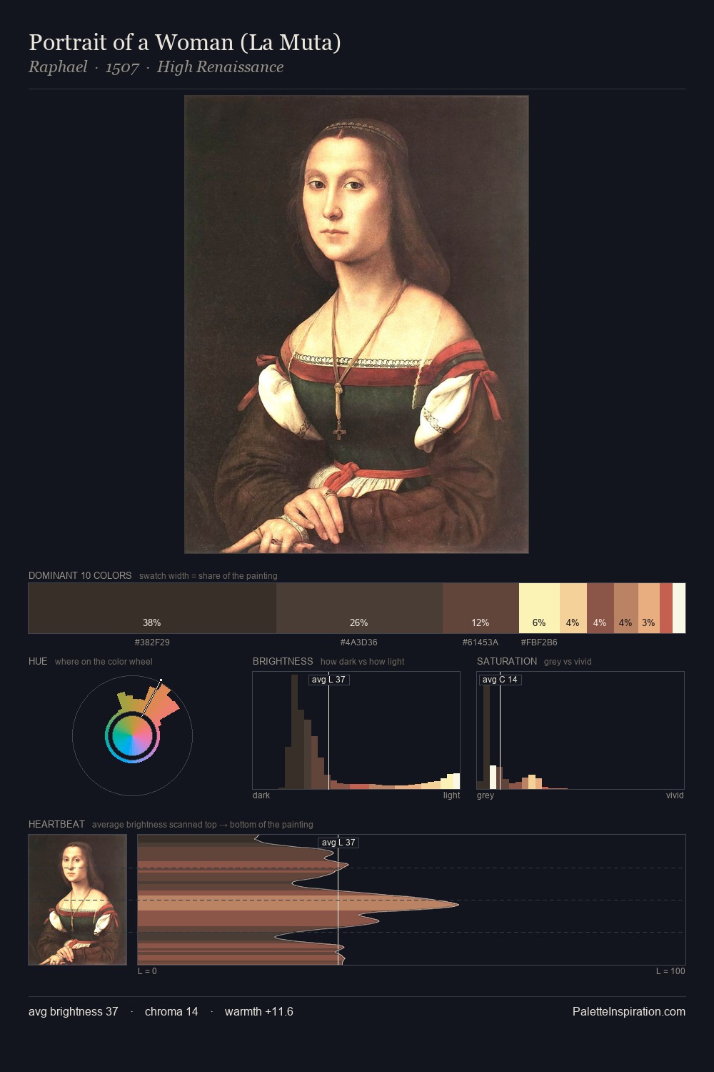Click the small painting thumbnail beside Heartbeat chart

click(77, 900)
